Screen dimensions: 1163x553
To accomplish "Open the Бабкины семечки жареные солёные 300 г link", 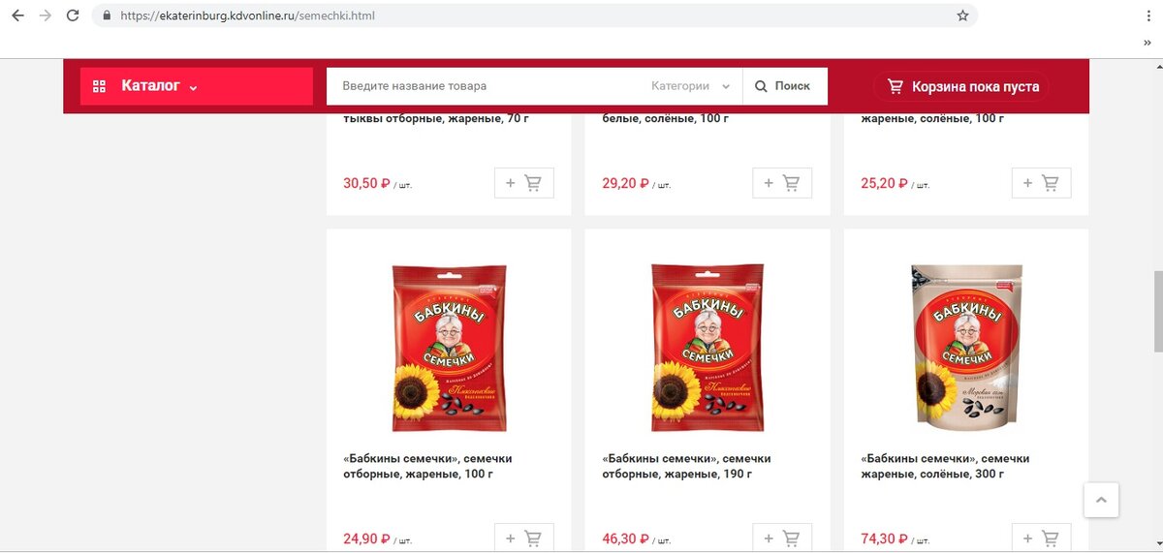I will pyautogui.click(x=945, y=466).
